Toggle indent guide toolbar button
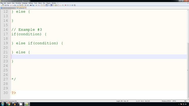Screen dimensions: 189x106 (51, 5)
